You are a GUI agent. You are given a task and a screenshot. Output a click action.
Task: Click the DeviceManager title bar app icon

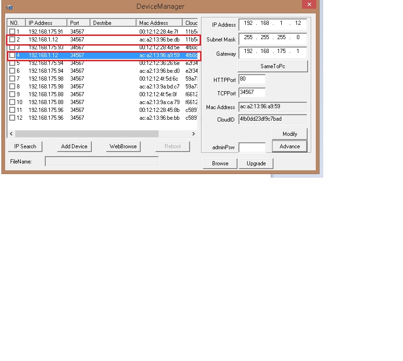click(x=9, y=7)
